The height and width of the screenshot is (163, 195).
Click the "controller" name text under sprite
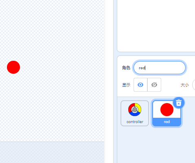(135, 122)
